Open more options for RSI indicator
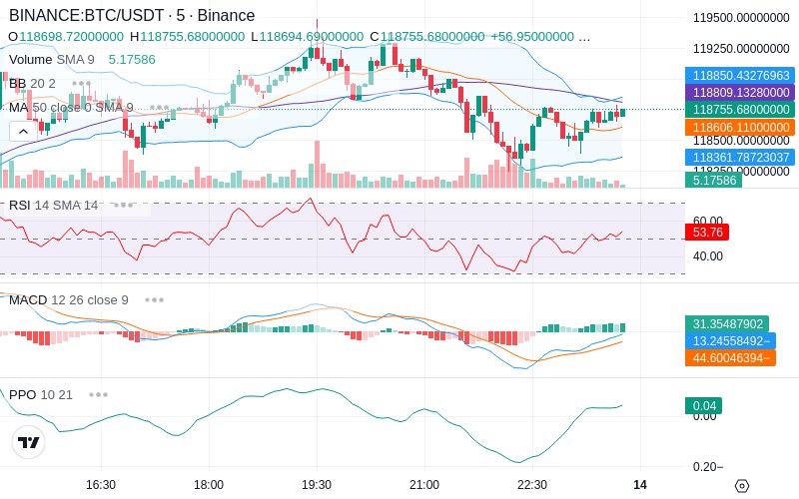This screenshot has width=799, height=499. [x=123, y=206]
